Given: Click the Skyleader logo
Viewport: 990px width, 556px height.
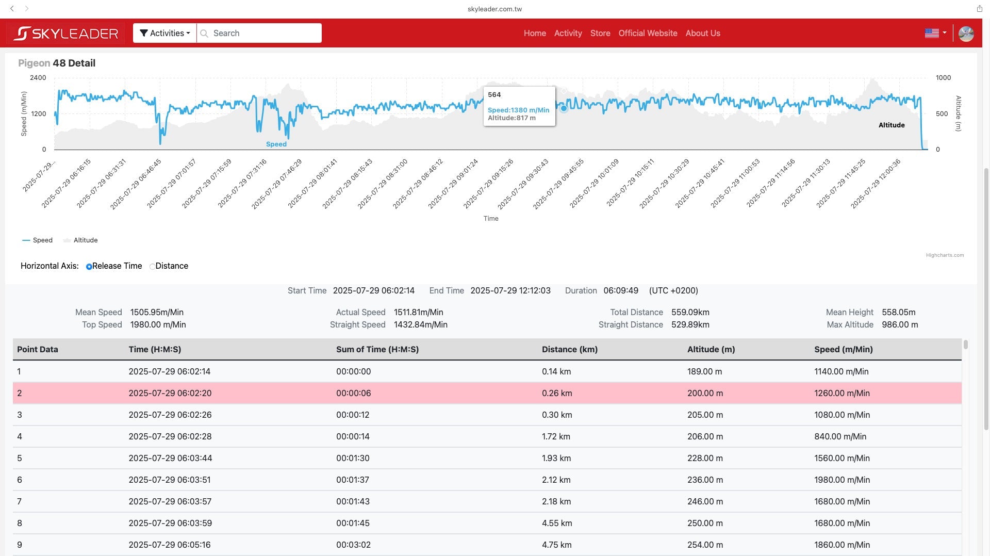Looking at the screenshot, I should (65, 34).
